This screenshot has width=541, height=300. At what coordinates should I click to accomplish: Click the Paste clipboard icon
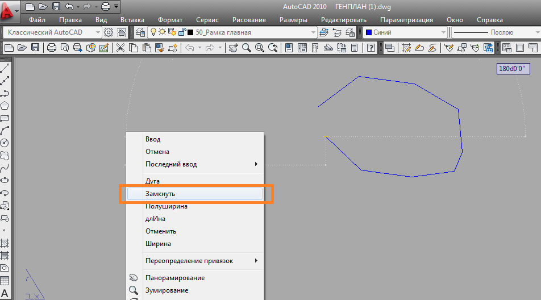coord(146,48)
